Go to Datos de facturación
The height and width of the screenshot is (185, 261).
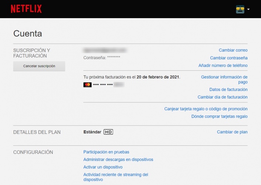click(x=228, y=90)
